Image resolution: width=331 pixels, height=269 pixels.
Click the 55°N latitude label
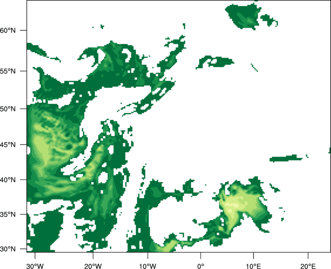coord(8,71)
